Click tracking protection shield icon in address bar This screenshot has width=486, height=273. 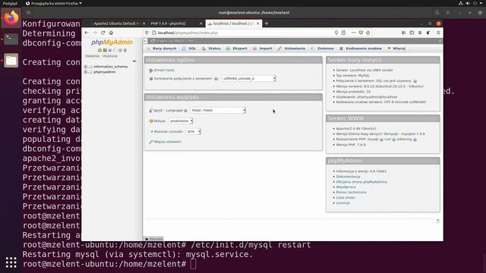pos(147,33)
